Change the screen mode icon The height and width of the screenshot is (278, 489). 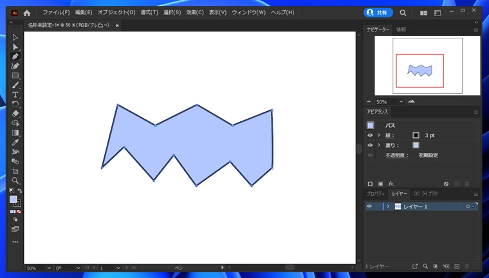click(x=15, y=229)
